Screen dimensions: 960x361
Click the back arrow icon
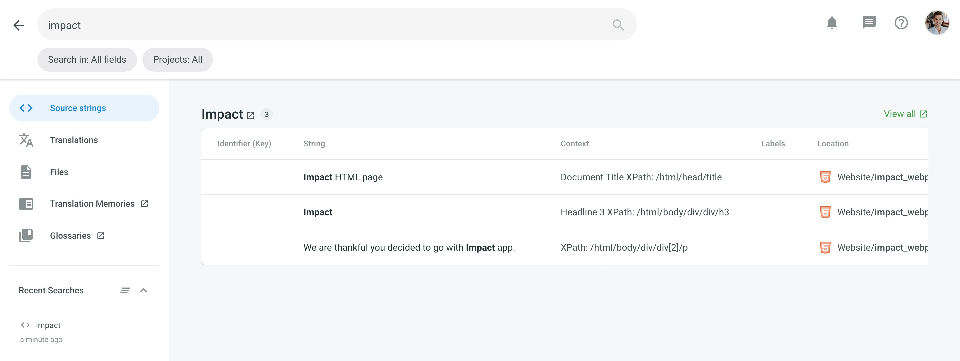pyautogui.click(x=19, y=25)
